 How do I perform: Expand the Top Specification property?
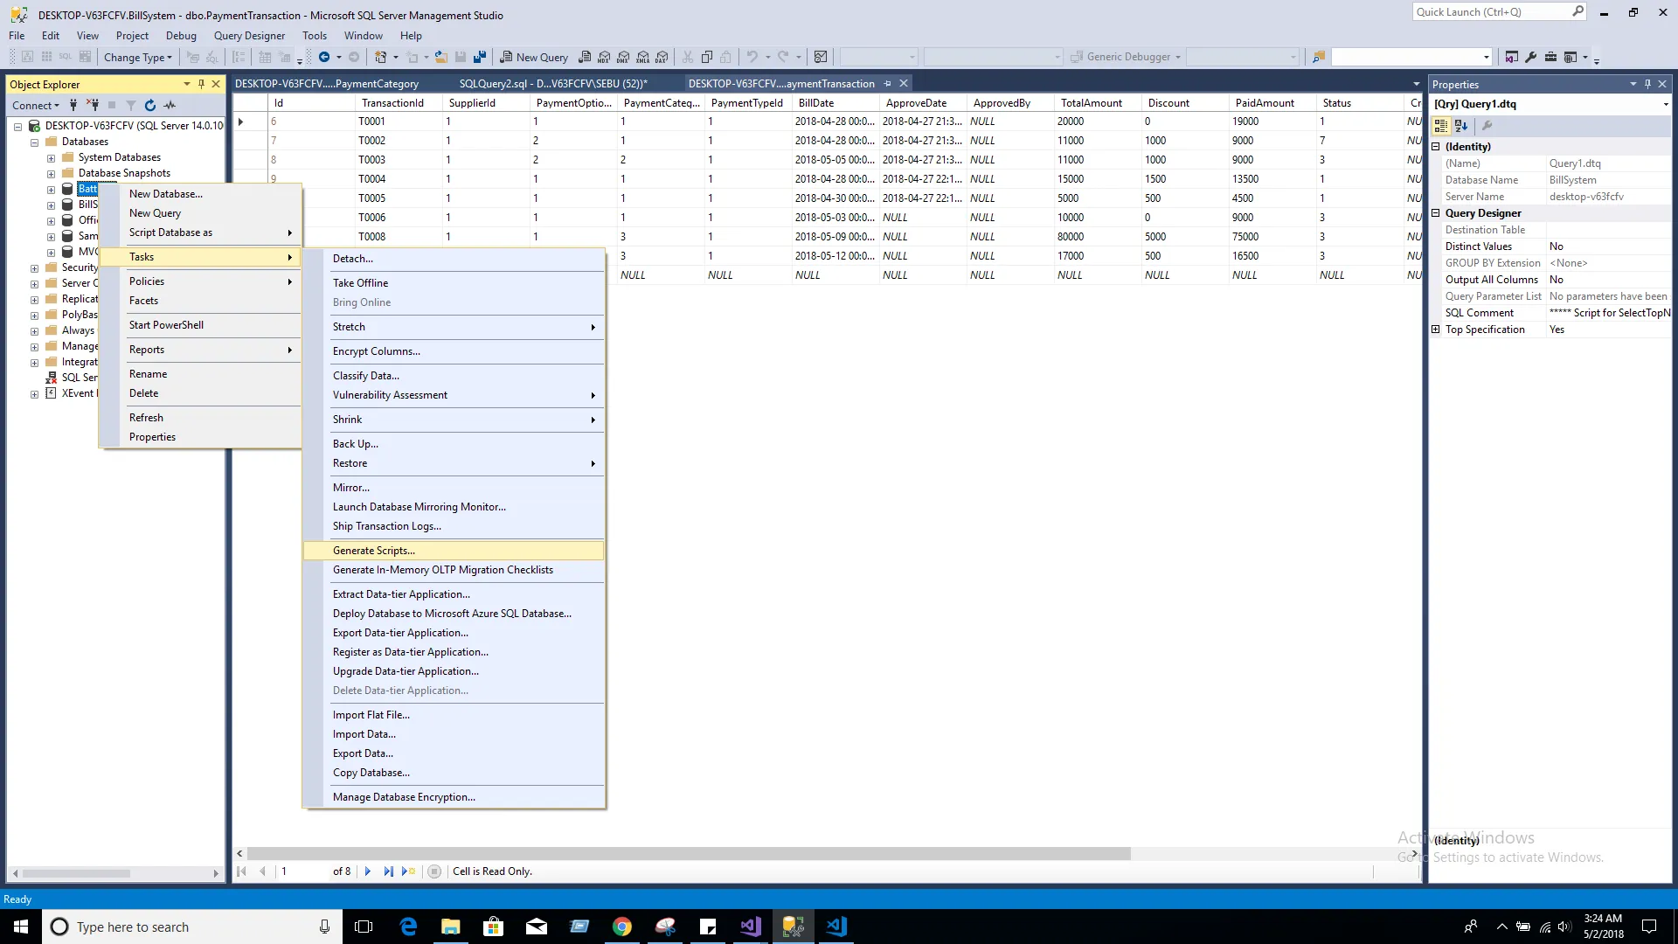pyautogui.click(x=1435, y=330)
